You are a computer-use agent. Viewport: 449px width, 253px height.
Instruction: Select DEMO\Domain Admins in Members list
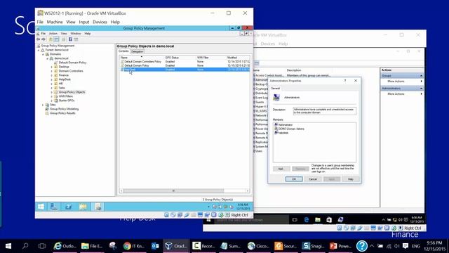[290, 129]
